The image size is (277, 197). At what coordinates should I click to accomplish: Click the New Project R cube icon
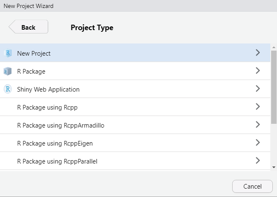[x=8, y=53]
